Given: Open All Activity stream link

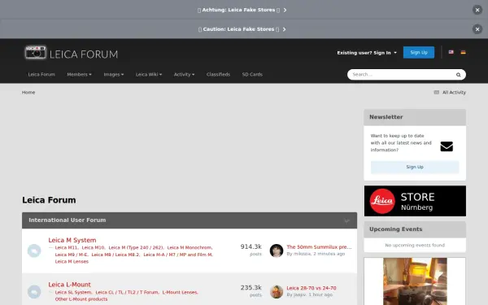Looking at the screenshot, I should point(450,93).
